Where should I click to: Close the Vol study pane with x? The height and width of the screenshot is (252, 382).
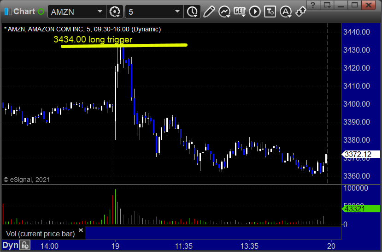coord(81,230)
